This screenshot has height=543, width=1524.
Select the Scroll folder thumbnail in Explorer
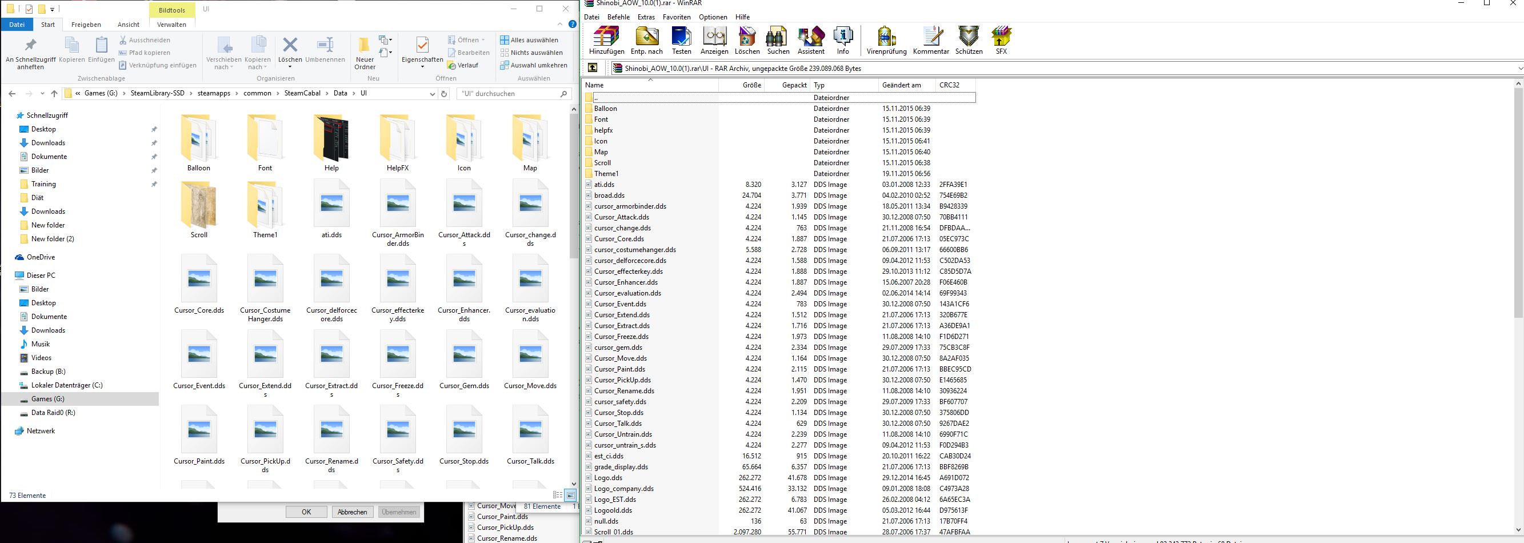[199, 210]
